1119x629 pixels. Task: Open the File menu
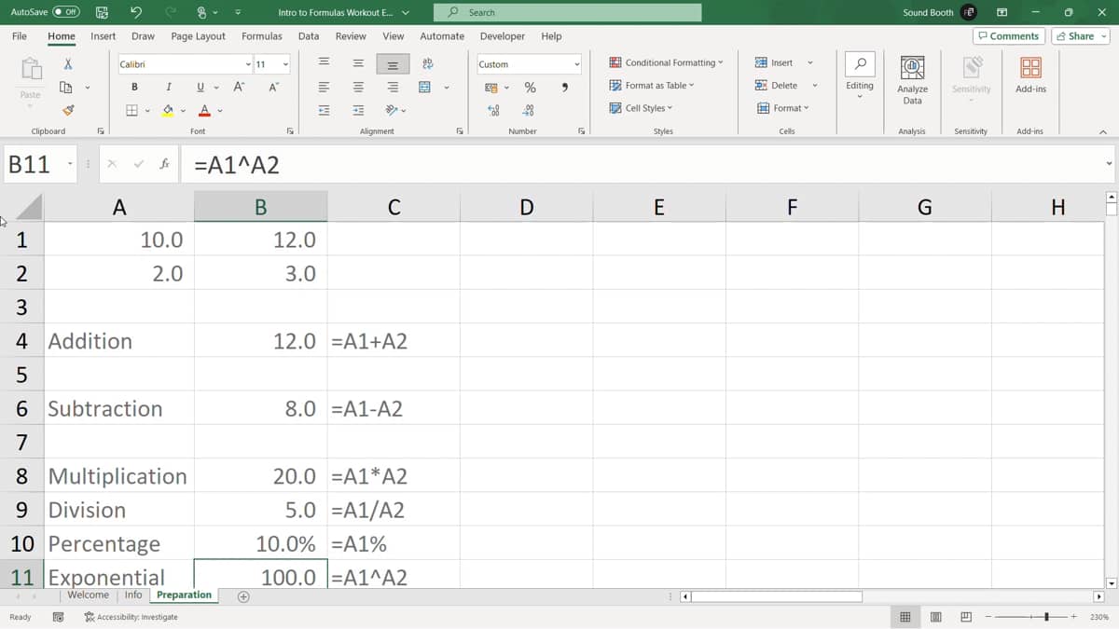pyautogui.click(x=19, y=36)
